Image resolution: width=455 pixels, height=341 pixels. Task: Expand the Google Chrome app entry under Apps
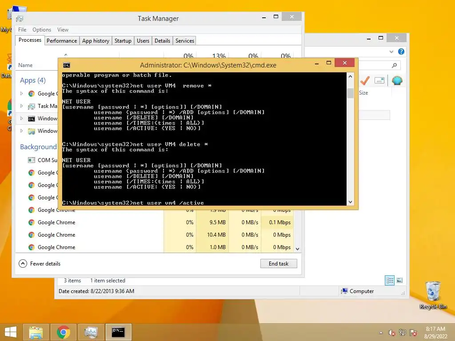(x=21, y=93)
